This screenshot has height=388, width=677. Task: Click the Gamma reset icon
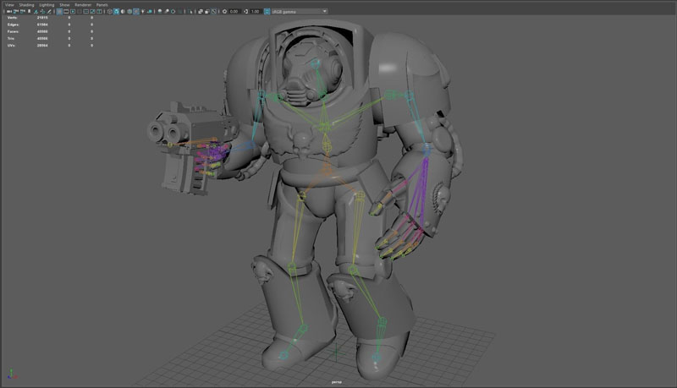click(x=246, y=12)
